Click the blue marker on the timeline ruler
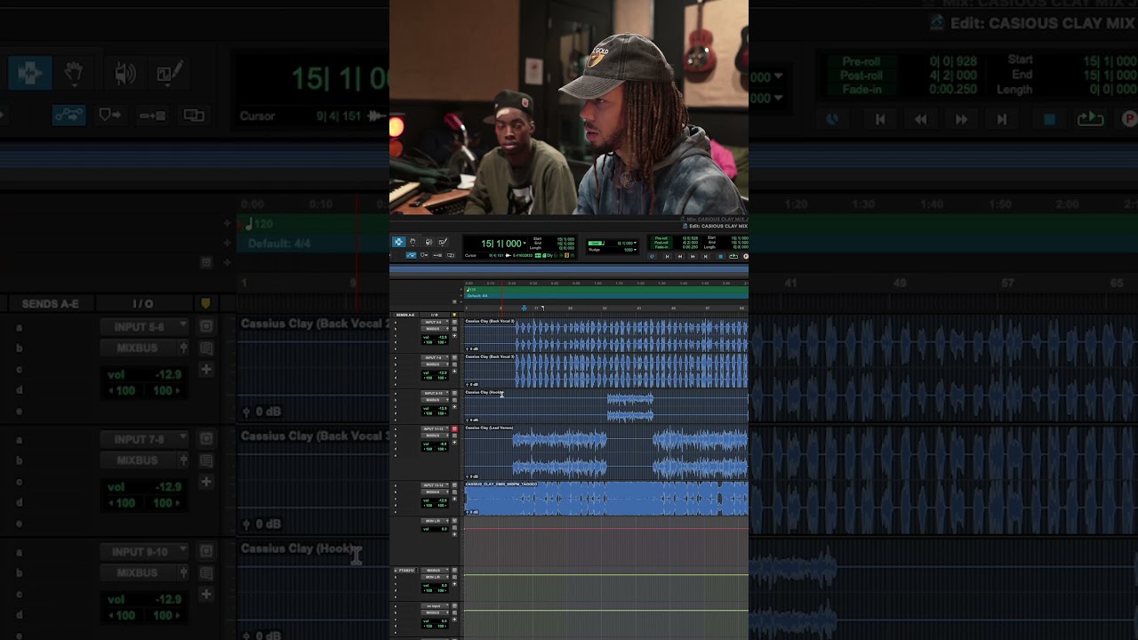Screen dimensions: 1138x640 point(525,308)
